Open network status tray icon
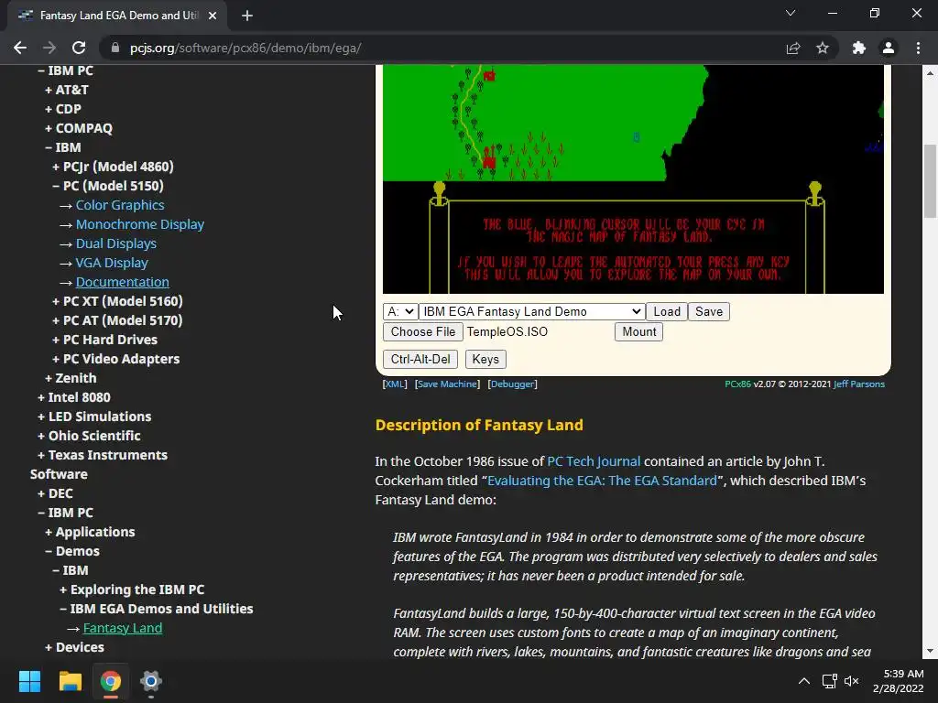This screenshot has height=703, width=938. click(829, 681)
